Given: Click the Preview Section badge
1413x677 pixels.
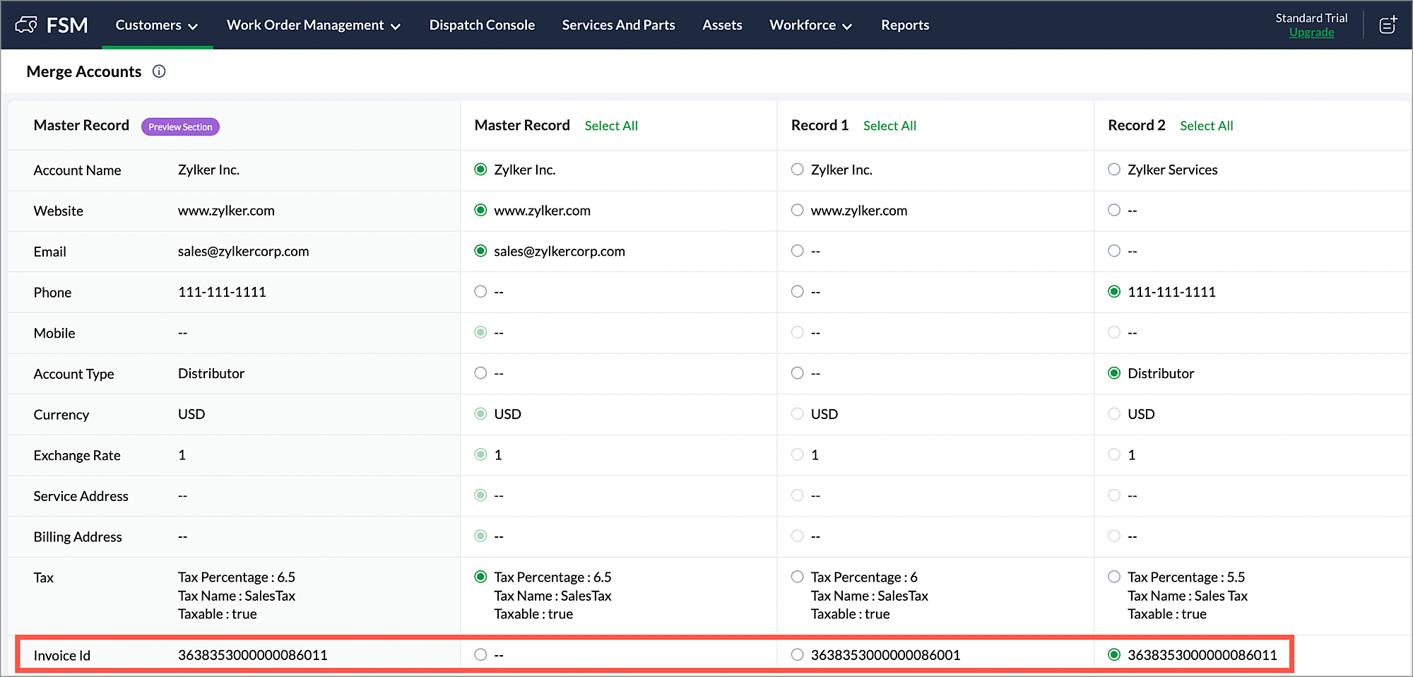Looking at the screenshot, I should point(180,127).
